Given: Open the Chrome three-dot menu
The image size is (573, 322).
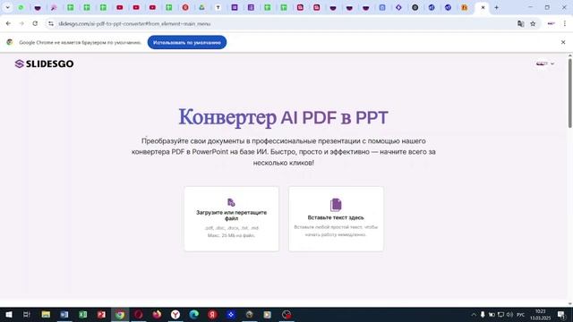Looking at the screenshot, I should coord(565,24).
